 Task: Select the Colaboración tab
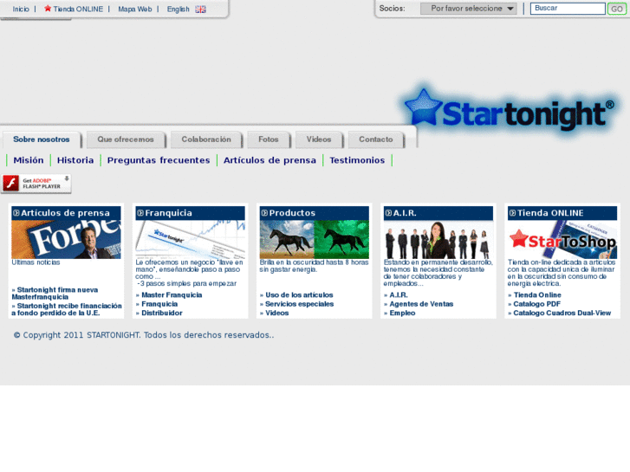pyautogui.click(x=206, y=139)
